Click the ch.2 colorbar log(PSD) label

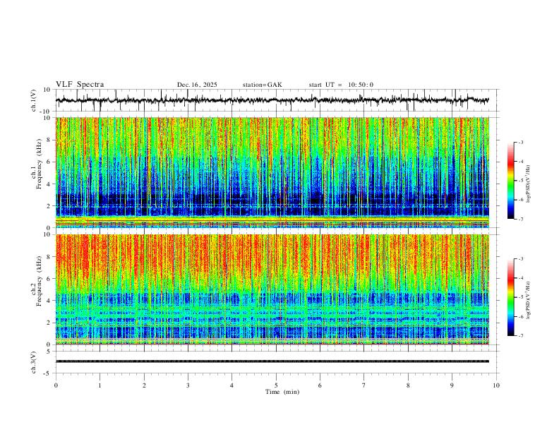pyautogui.click(x=529, y=301)
